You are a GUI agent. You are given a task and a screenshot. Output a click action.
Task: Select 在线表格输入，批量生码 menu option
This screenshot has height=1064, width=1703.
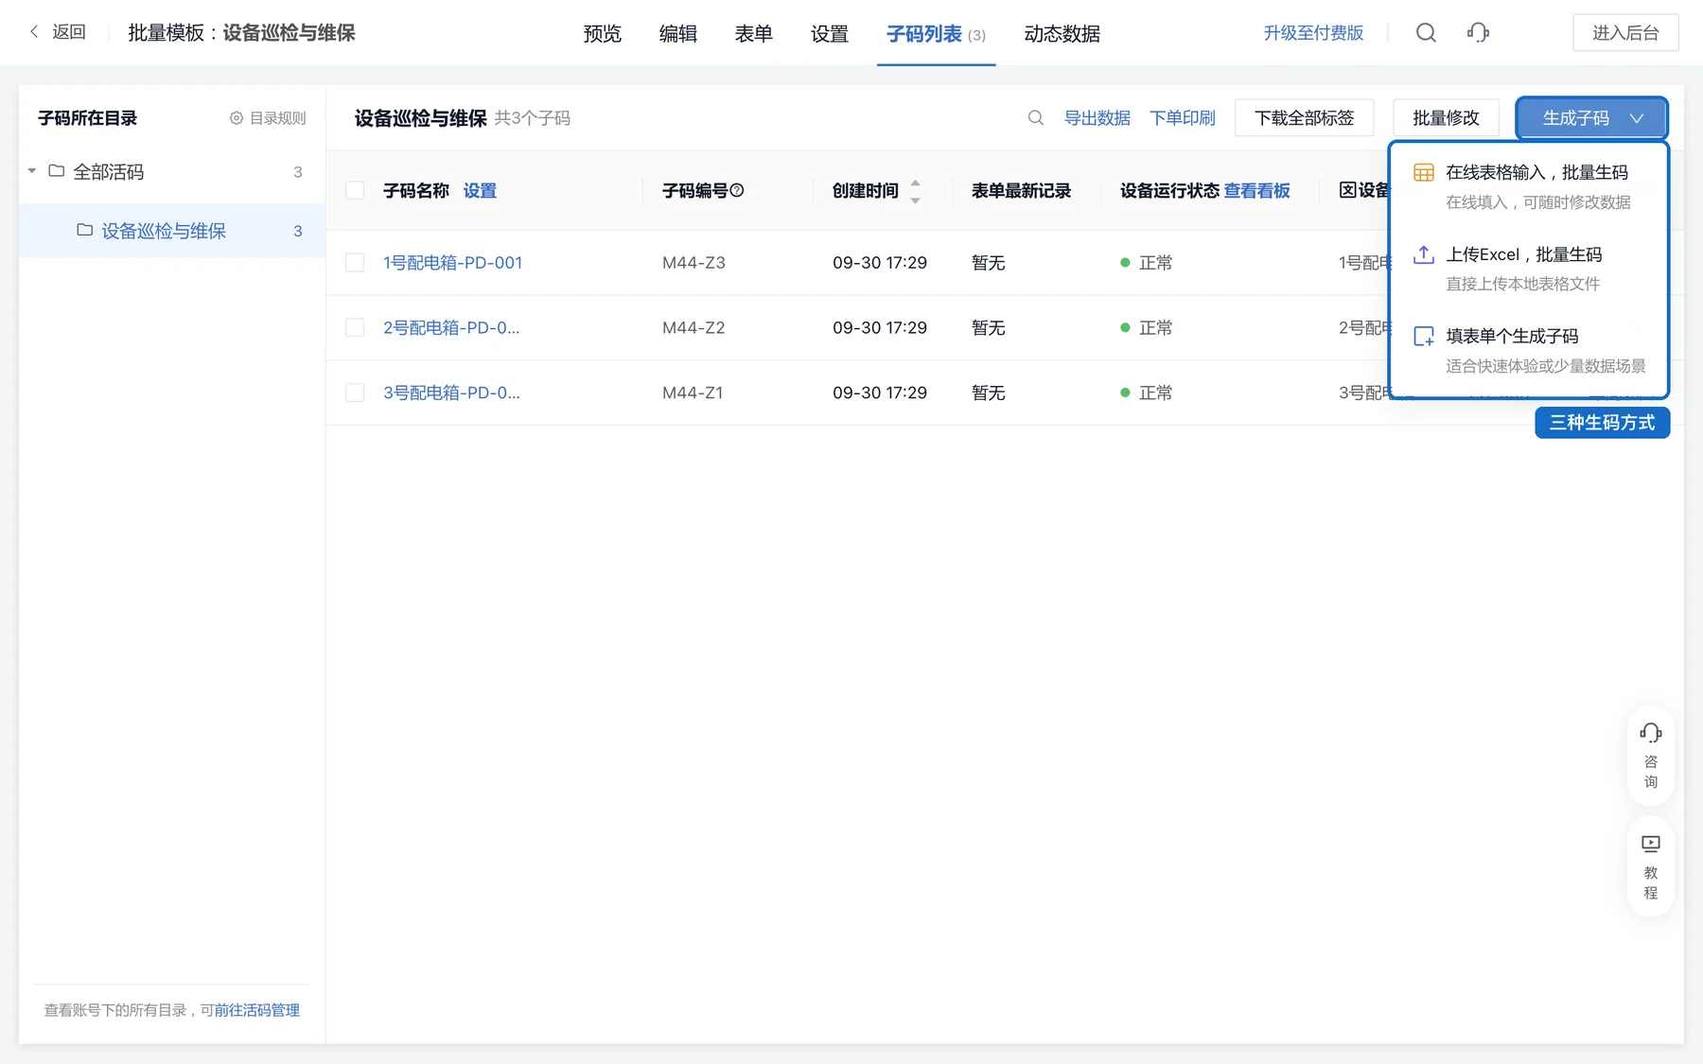(x=1529, y=186)
